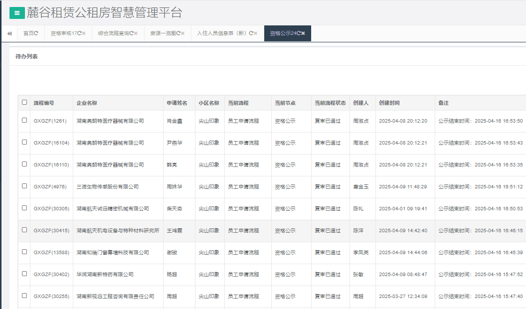Switch to the 首页 tab
This screenshot has height=309, width=526.
[29, 33]
